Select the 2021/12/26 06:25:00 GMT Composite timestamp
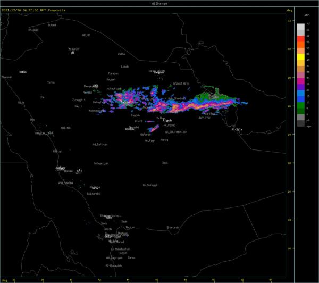This screenshot has width=319, height=283. [x=33, y=10]
